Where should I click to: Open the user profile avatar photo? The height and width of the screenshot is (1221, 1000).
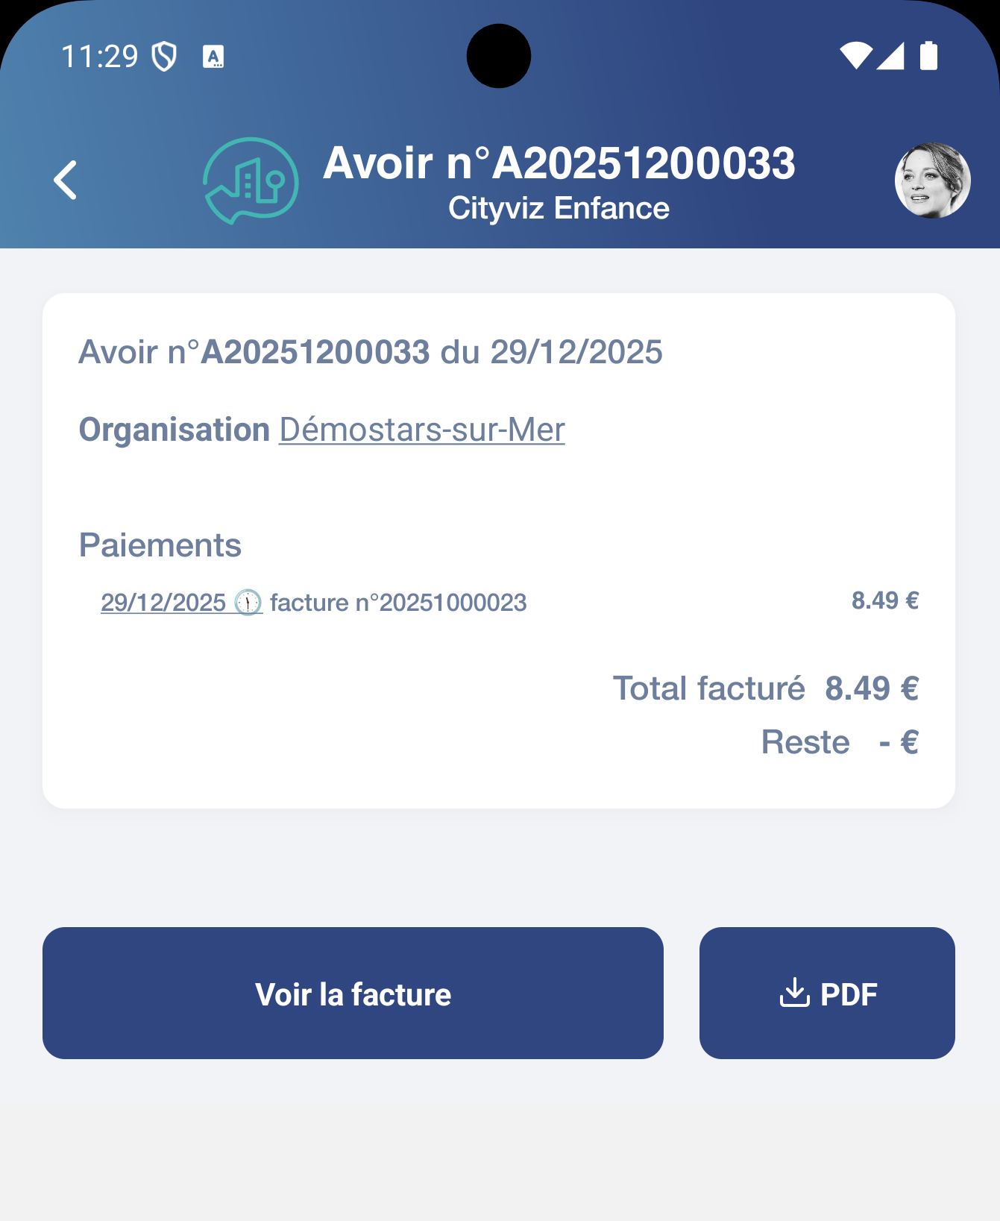932,181
